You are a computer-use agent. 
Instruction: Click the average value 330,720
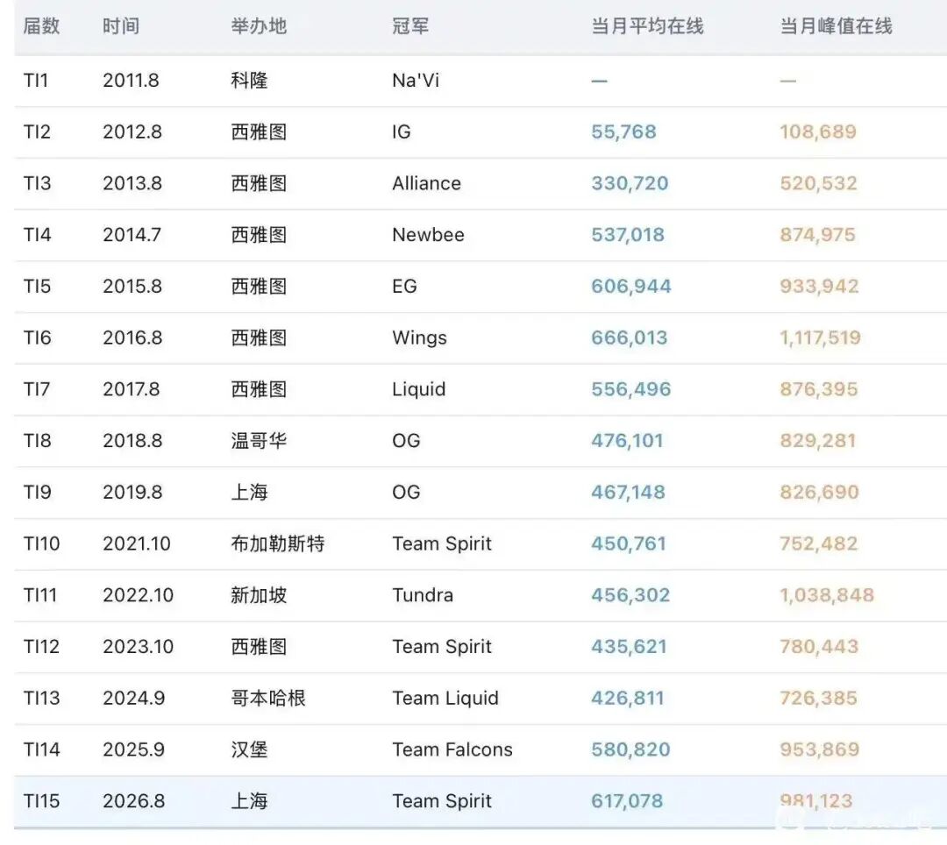coord(630,183)
